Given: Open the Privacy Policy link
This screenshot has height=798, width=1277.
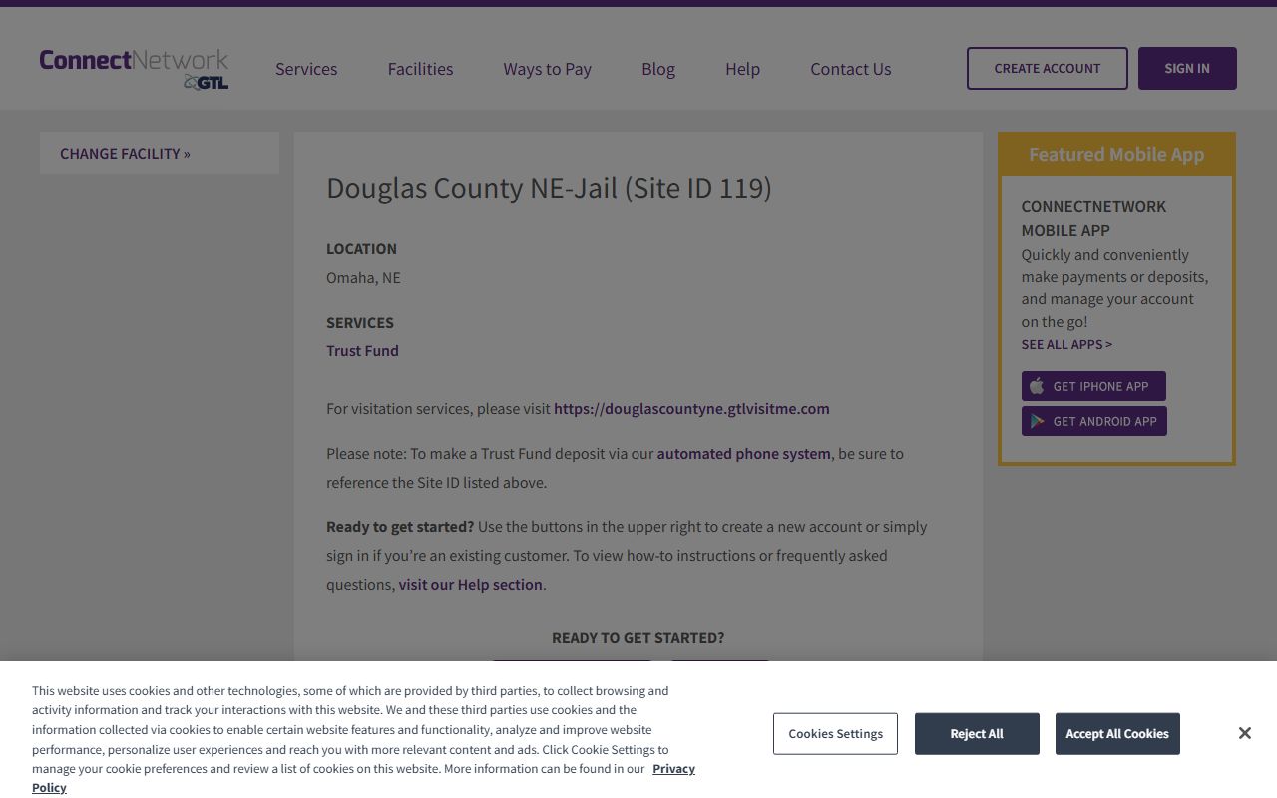Looking at the screenshot, I should point(674,769).
